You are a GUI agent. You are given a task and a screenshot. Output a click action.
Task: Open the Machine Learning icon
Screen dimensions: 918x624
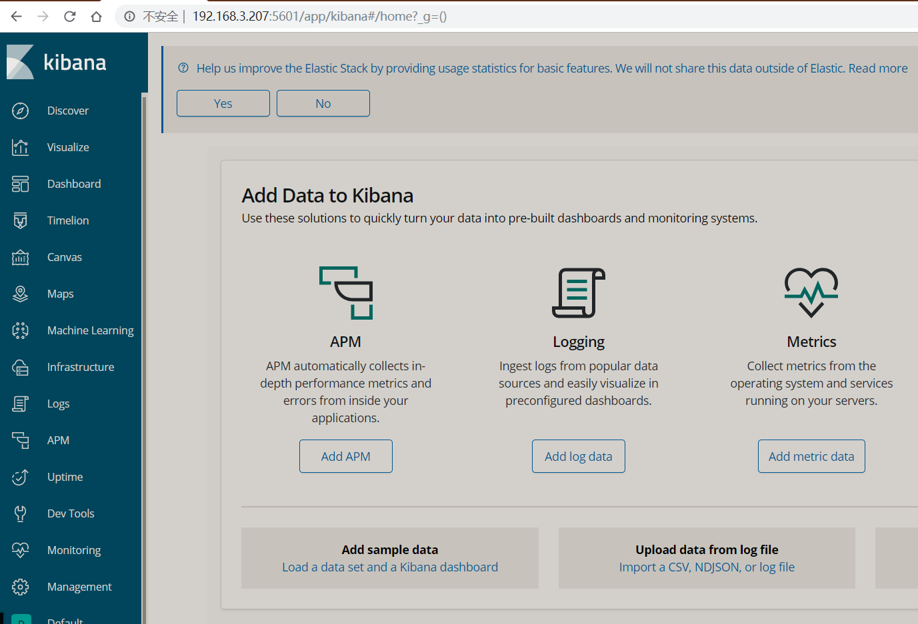(21, 330)
